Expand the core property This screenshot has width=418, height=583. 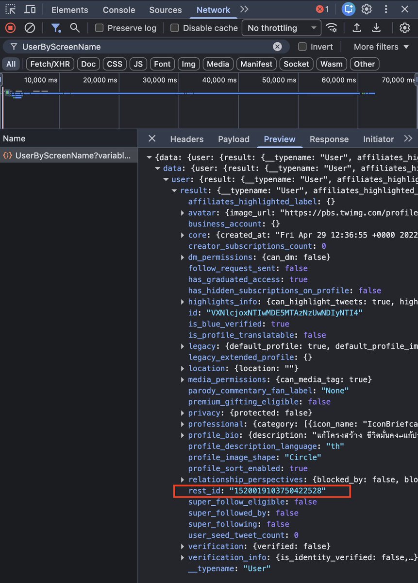pos(183,235)
